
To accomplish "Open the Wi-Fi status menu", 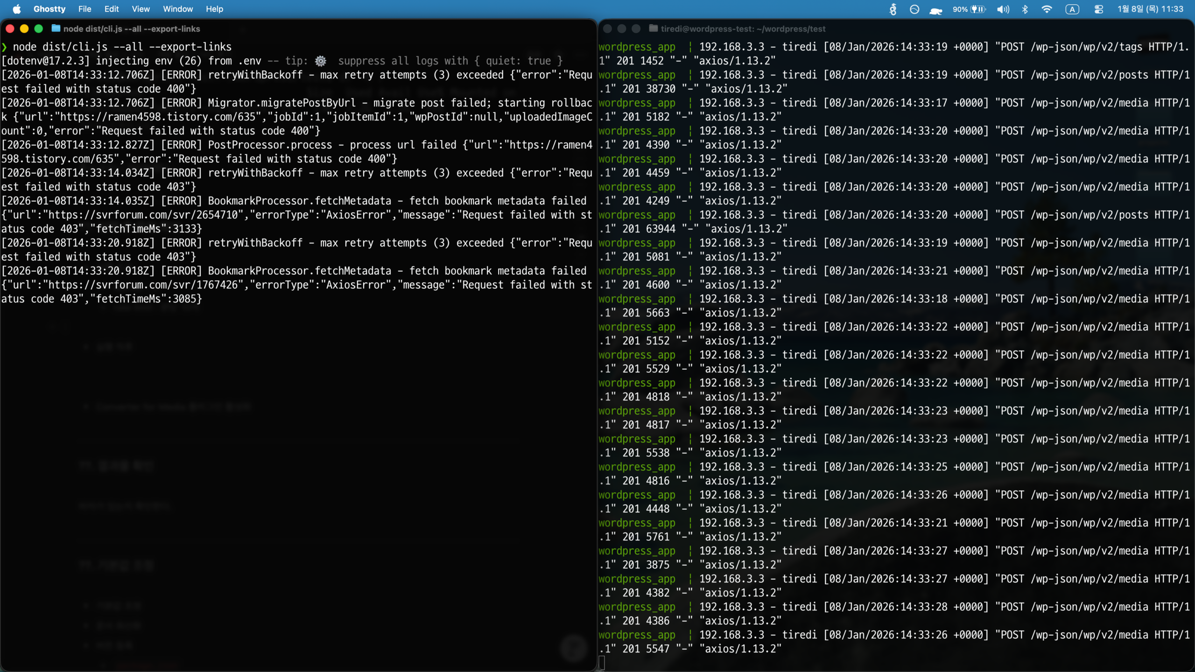I will 1047,9.
